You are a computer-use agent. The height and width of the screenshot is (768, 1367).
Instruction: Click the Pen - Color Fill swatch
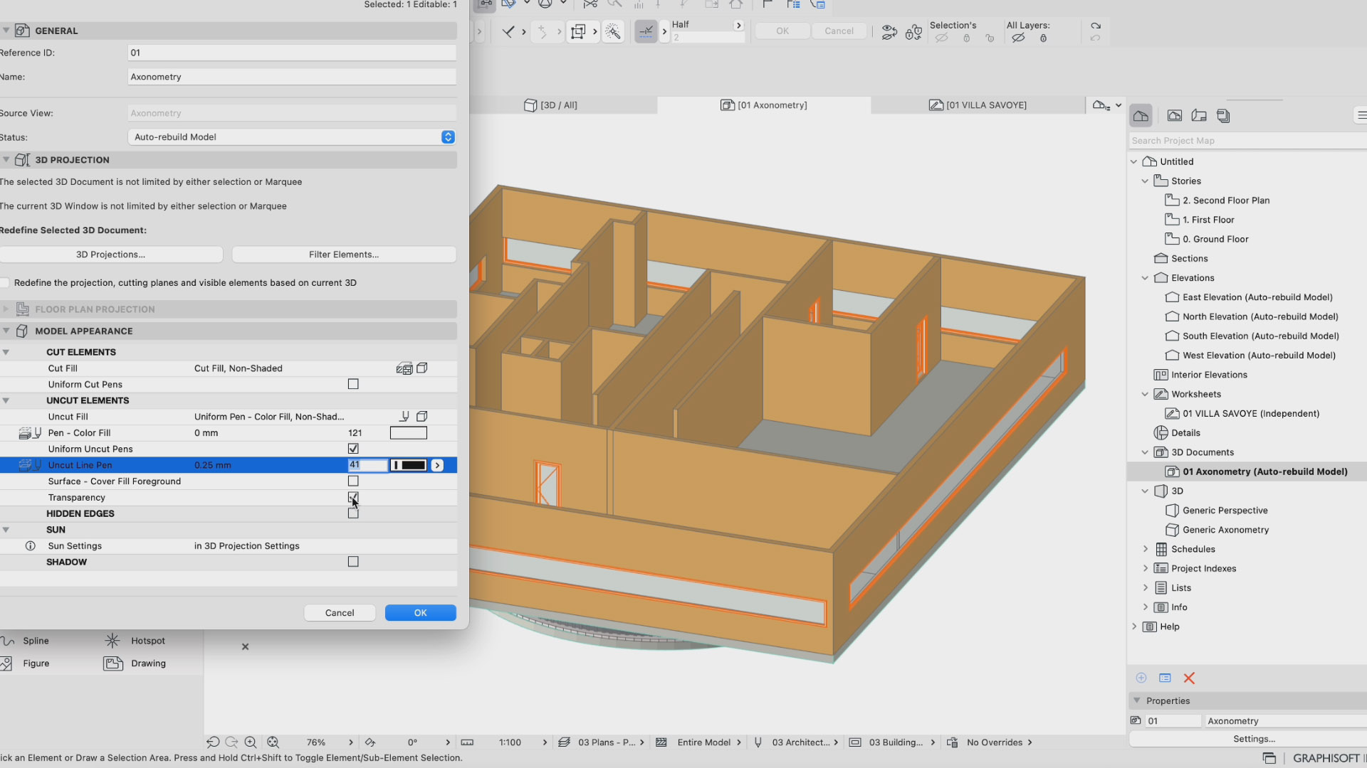coord(409,433)
